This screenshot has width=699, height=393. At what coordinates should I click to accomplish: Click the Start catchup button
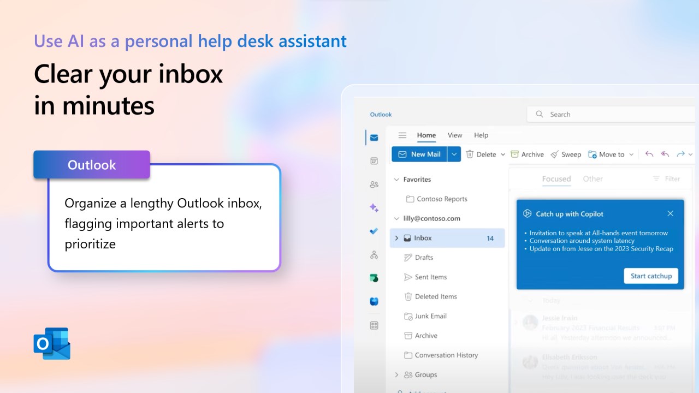pos(651,276)
